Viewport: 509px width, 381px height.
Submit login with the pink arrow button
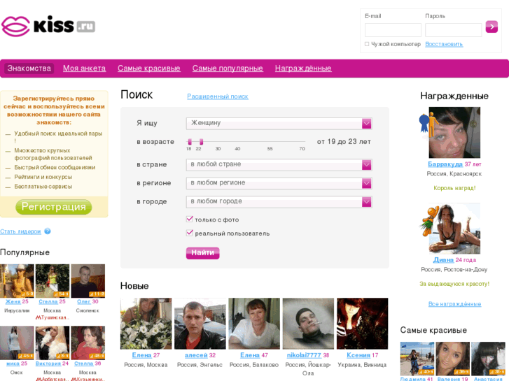point(491,27)
